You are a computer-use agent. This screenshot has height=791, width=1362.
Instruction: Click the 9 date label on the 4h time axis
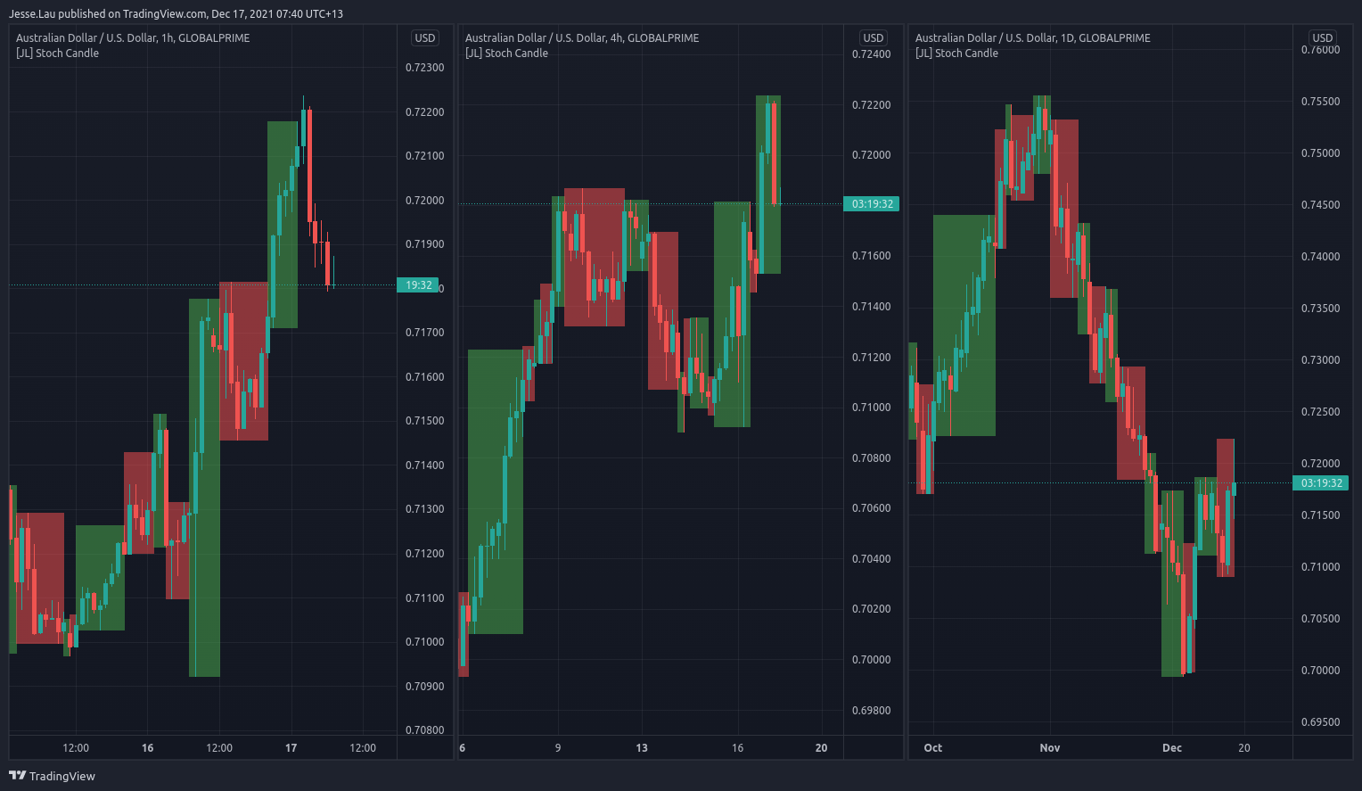click(558, 748)
